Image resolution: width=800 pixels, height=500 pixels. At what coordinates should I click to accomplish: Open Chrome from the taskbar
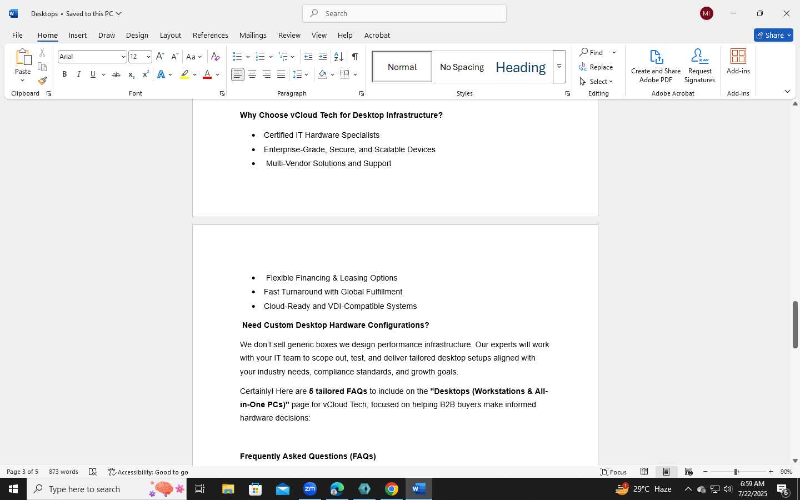click(x=392, y=489)
